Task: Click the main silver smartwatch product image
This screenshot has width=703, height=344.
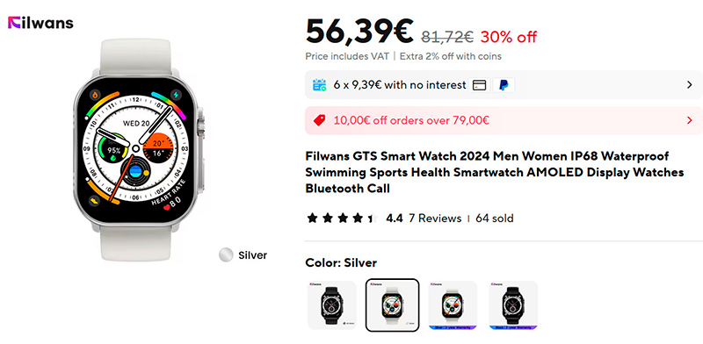Action: [138, 149]
